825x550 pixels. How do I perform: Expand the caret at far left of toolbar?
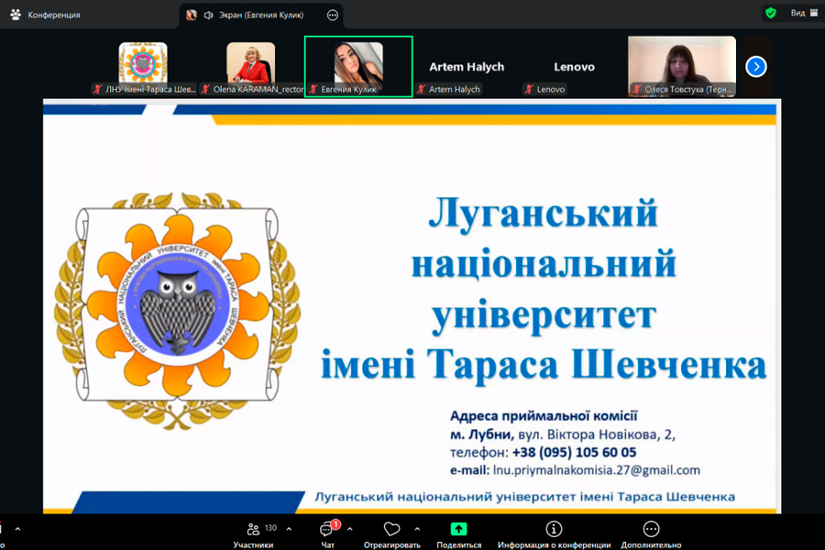[x=18, y=529]
